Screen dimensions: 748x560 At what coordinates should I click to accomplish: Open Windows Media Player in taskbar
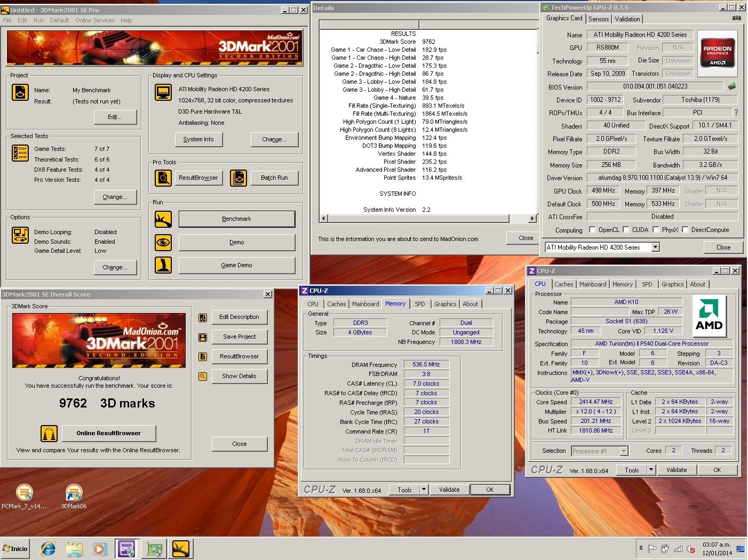(100, 549)
